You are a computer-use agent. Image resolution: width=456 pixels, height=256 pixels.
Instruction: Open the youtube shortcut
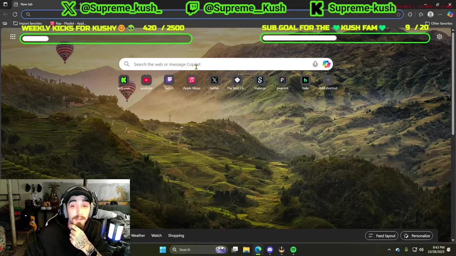146,82
